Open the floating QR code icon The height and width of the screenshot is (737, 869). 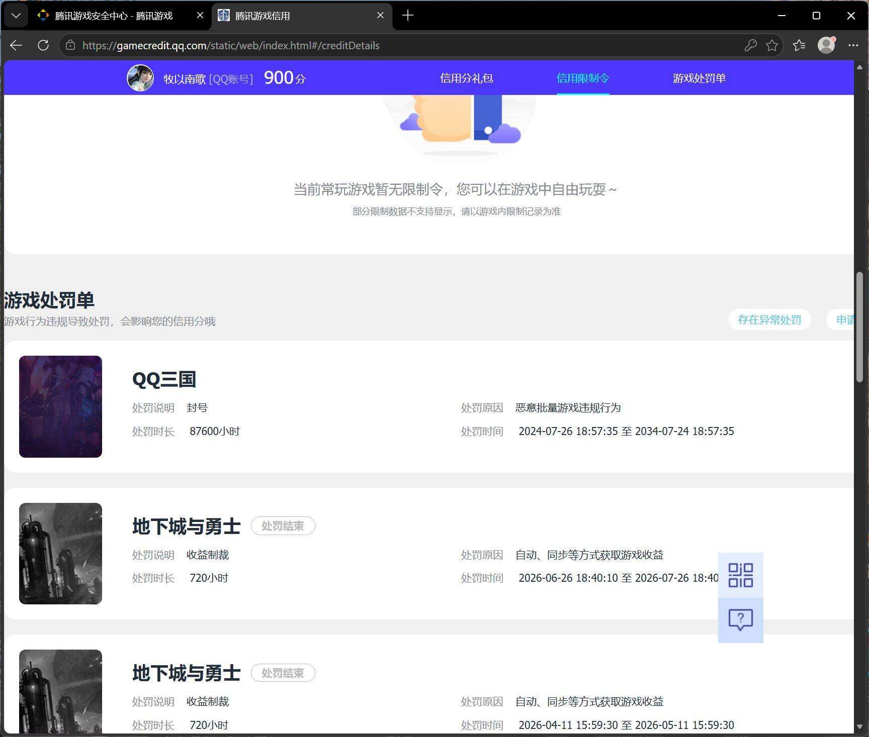pyautogui.click(x=741, y=575)
